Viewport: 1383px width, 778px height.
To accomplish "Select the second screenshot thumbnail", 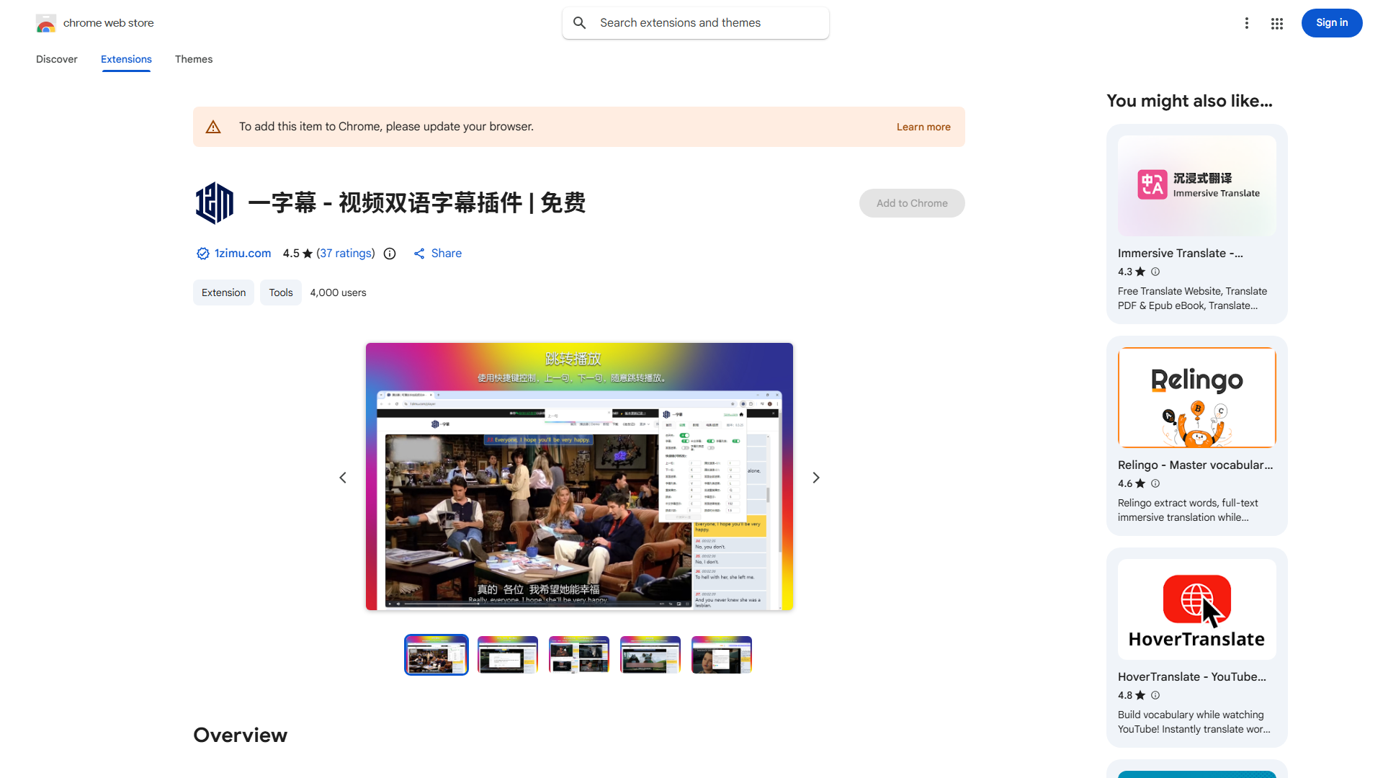I will [508, 655].
